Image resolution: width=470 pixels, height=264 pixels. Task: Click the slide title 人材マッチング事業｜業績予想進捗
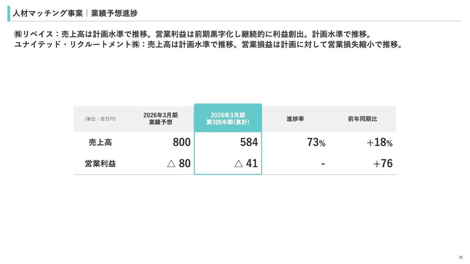coord(75,14)
